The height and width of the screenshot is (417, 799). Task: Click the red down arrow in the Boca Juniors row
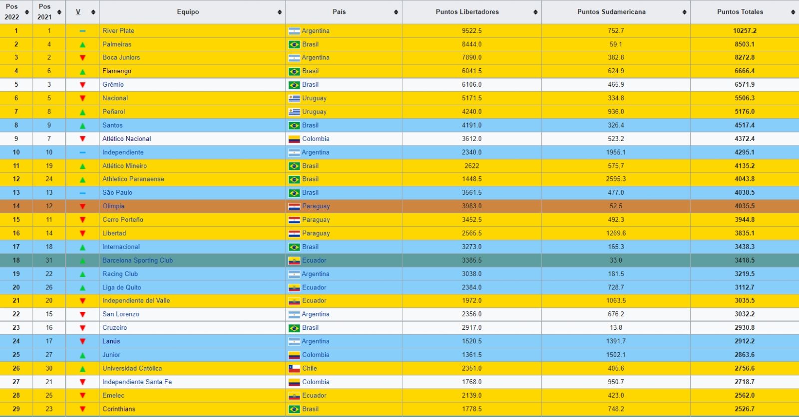(x=82, y=58)
